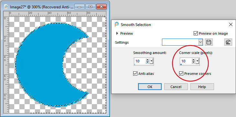Click the Corner scale mini slider bar

[x=190, y=65]
